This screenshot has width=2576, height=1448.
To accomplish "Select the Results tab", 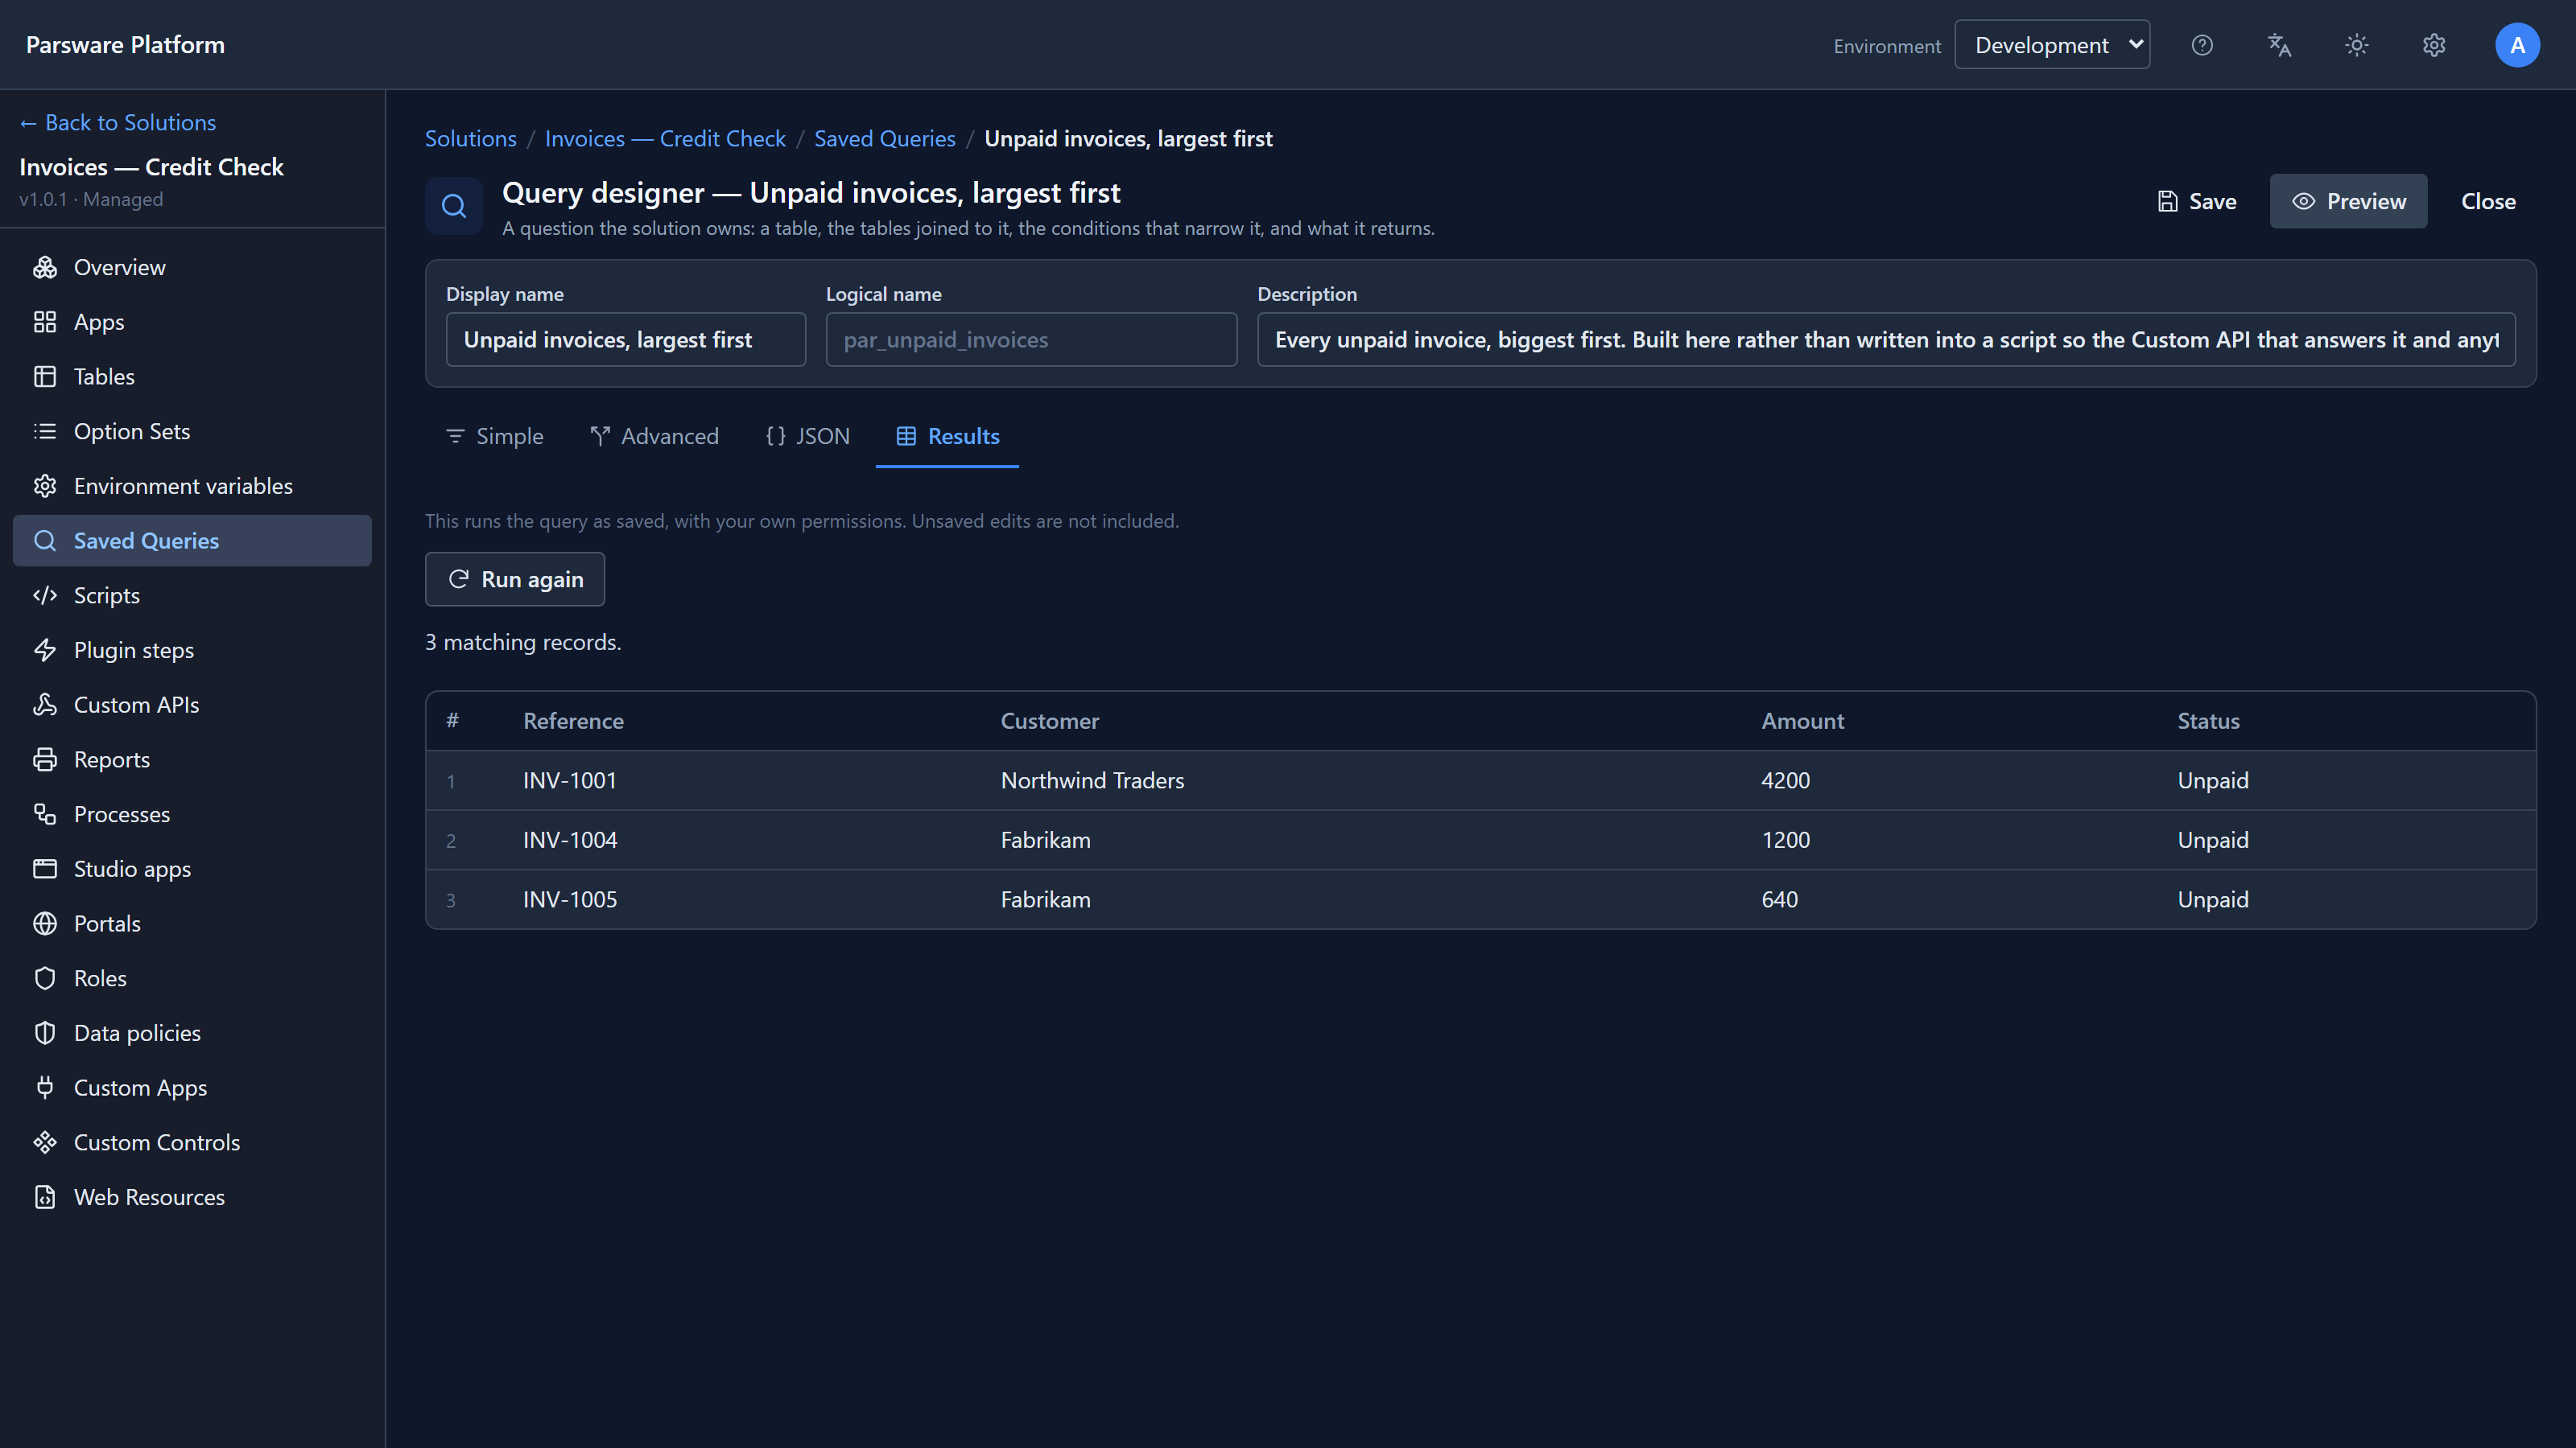I will coord(947,437).
